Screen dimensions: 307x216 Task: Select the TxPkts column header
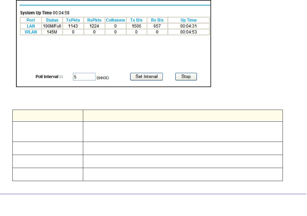73,20
